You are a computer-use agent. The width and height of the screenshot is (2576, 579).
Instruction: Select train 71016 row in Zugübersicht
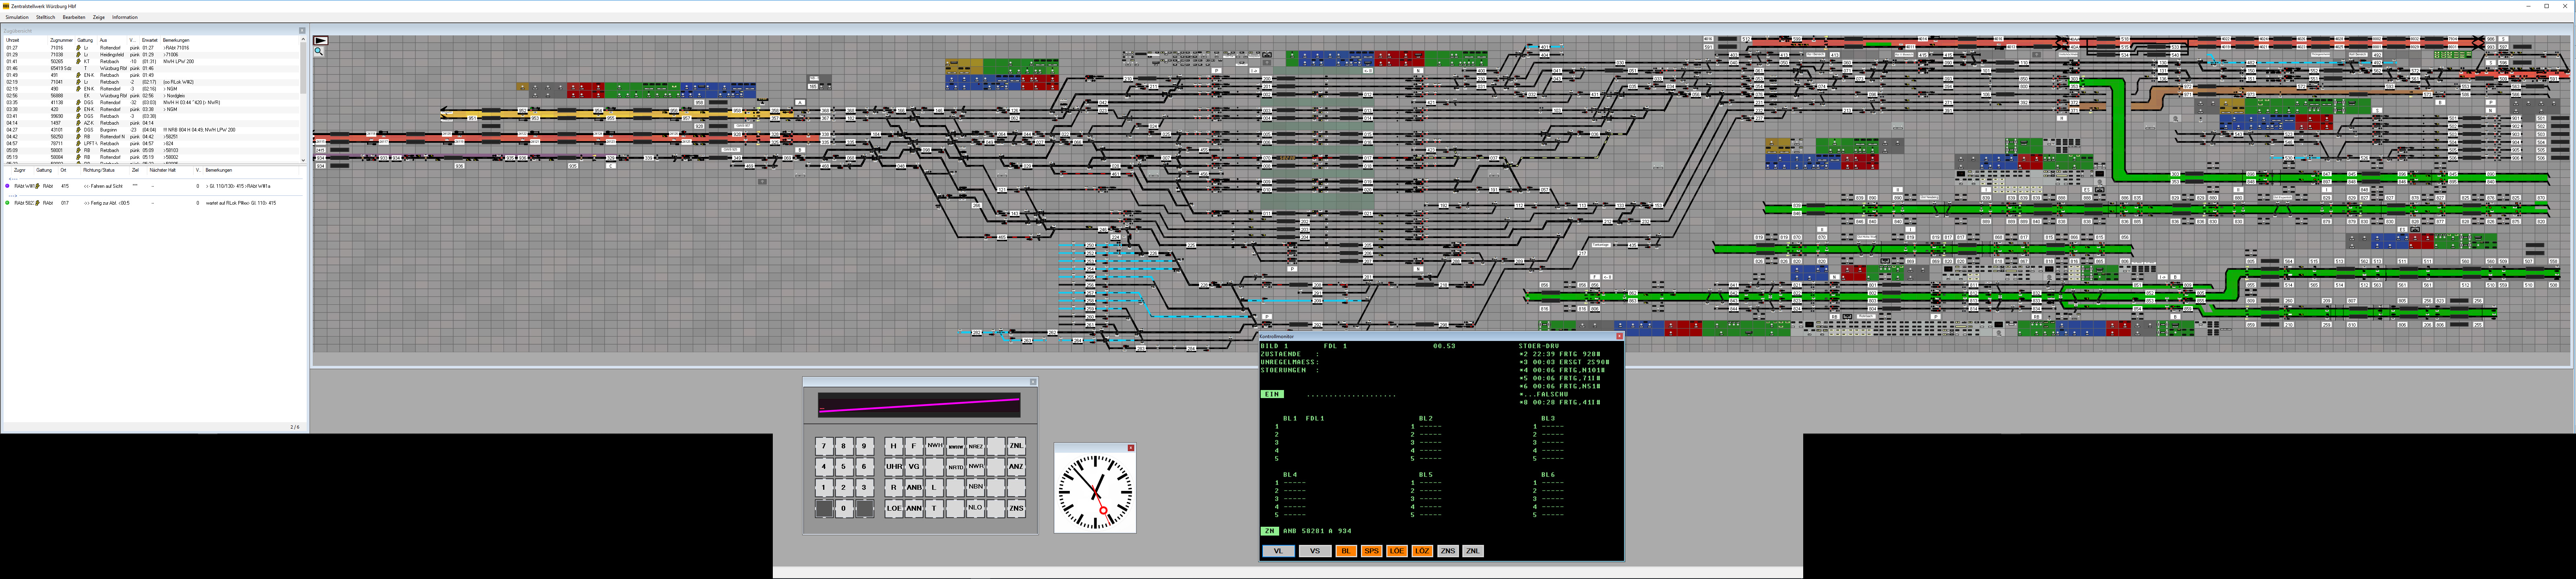pos(57,48)
